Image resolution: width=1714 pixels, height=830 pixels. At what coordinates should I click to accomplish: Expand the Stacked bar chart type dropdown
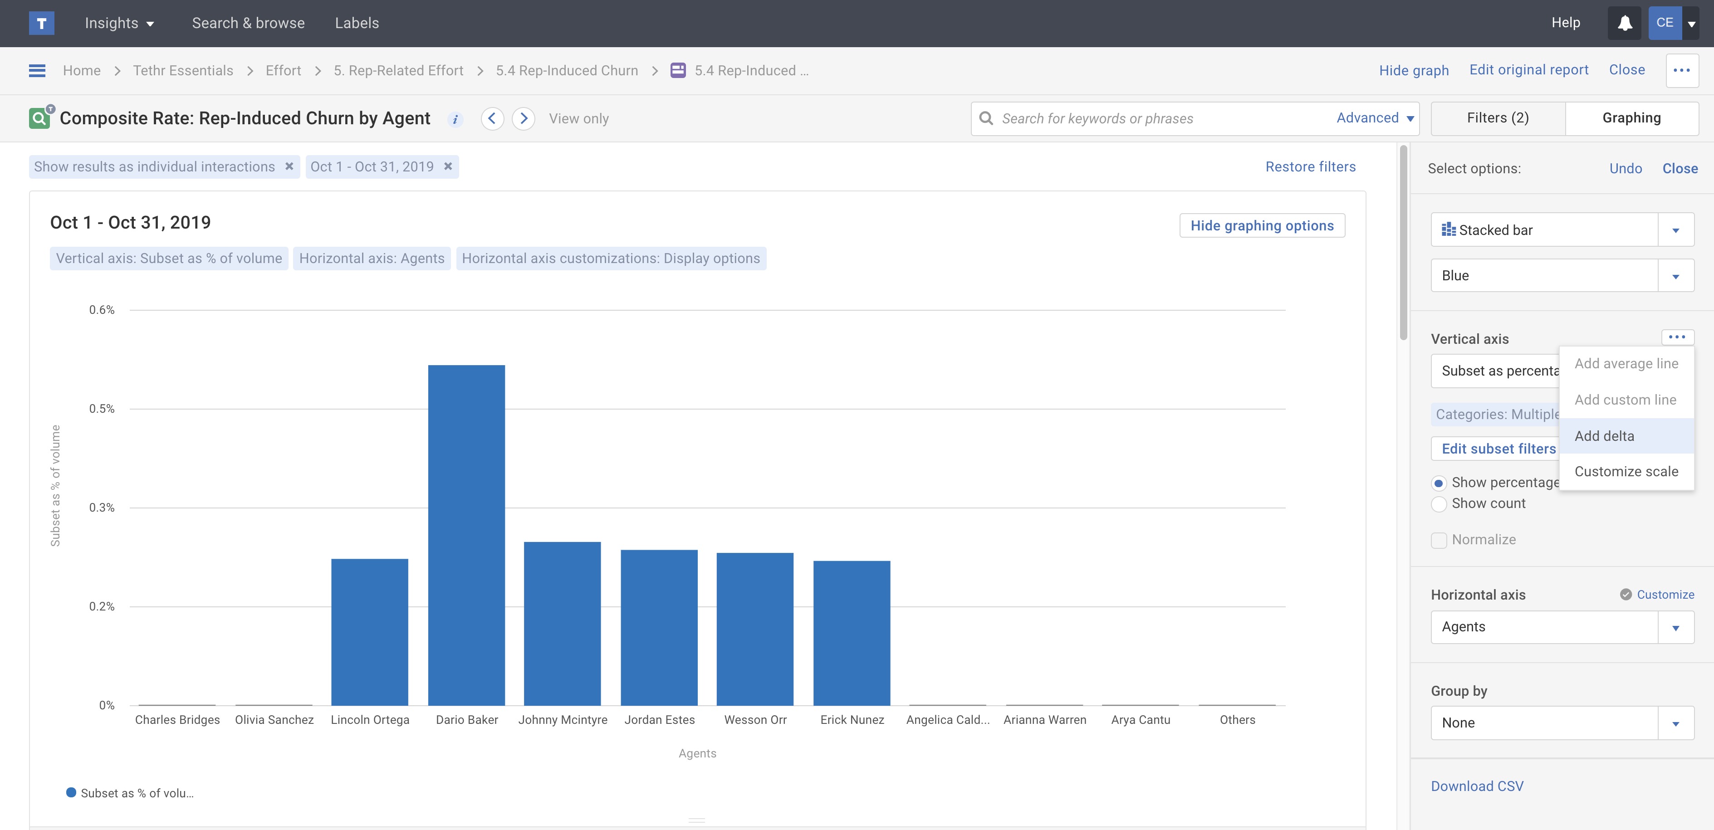pyautogui.click(x=1675, y=230)
